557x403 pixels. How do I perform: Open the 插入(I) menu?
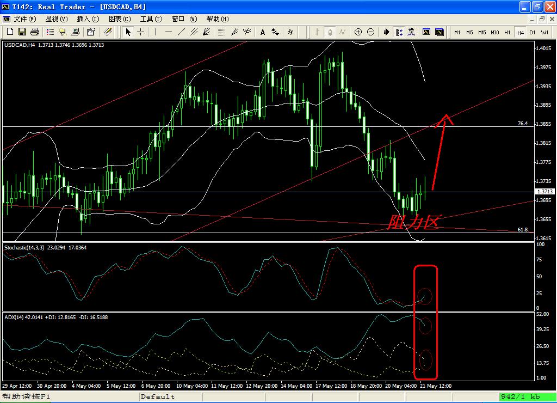point(88,19)
